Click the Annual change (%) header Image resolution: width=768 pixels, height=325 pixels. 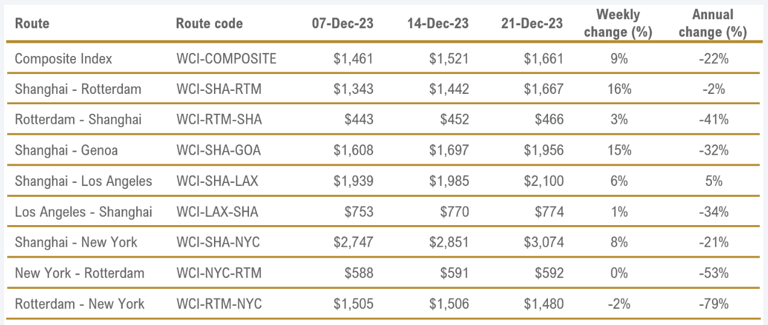(x=713, y=23)
